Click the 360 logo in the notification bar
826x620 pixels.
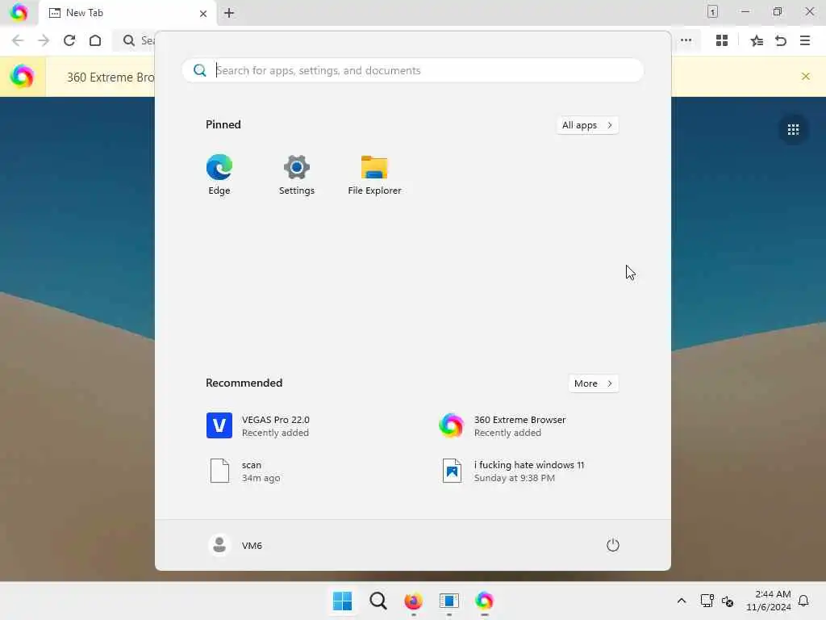tap(22, 77)
